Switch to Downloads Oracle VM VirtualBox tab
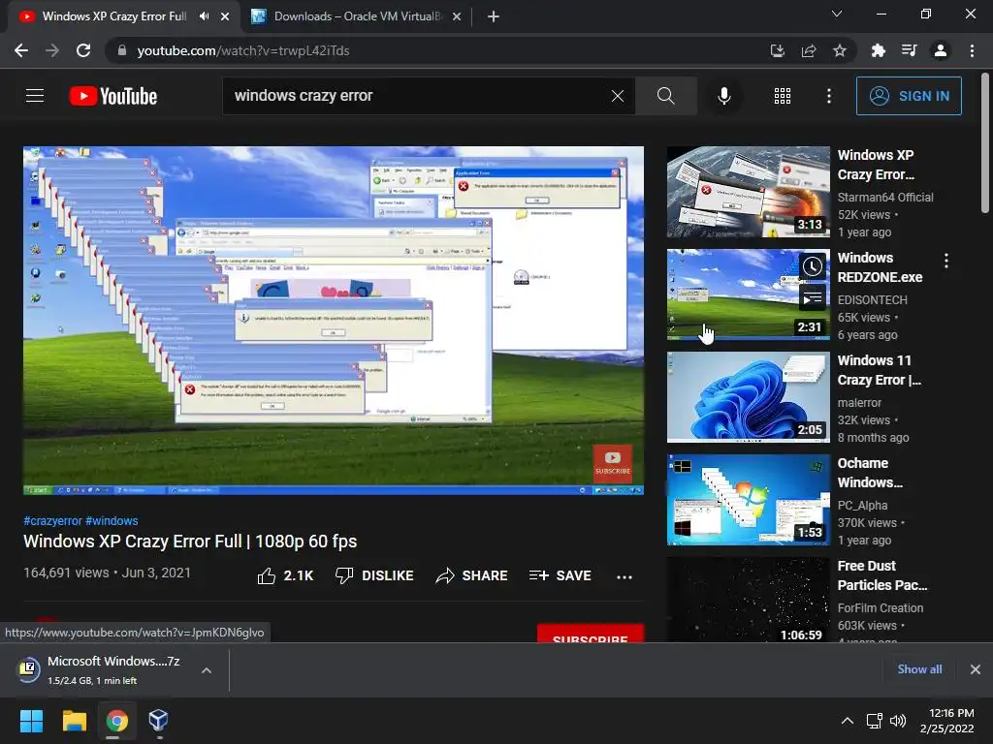 [358, 16]
